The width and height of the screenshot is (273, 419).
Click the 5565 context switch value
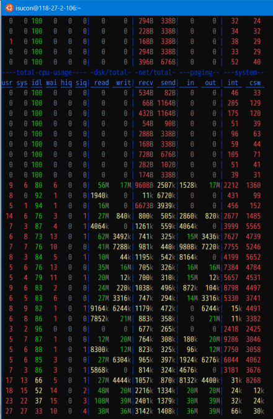(253, 226)
